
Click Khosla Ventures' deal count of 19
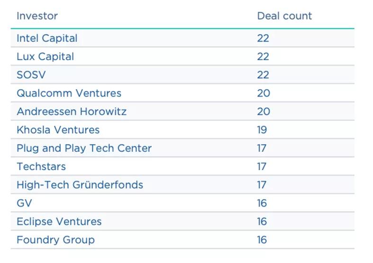point(262,130)
